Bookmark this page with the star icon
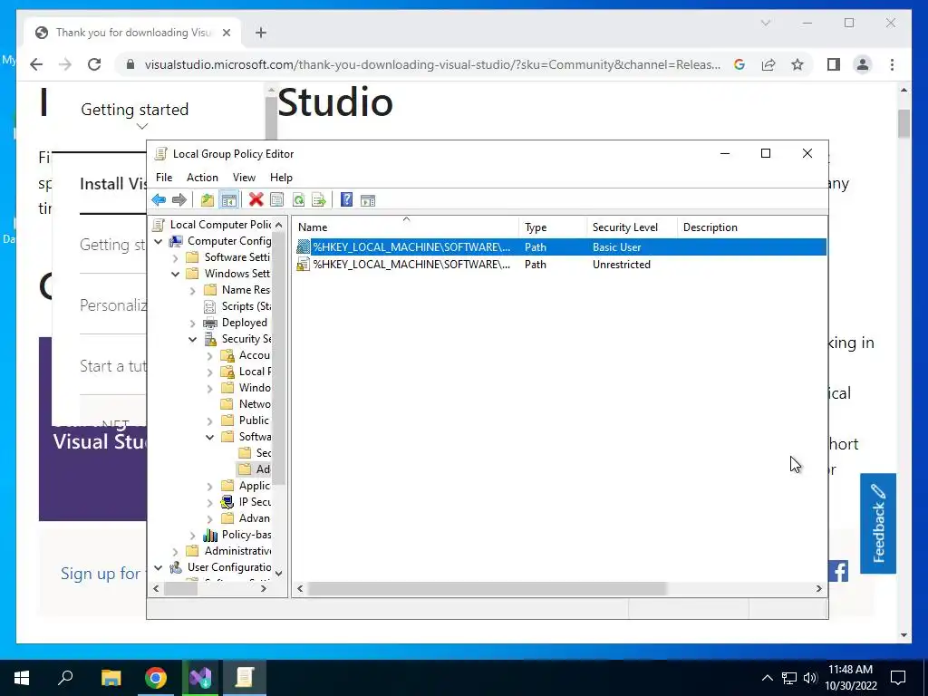 797,64
